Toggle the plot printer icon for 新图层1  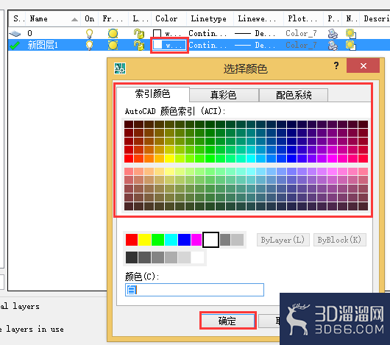pos(333,45)
